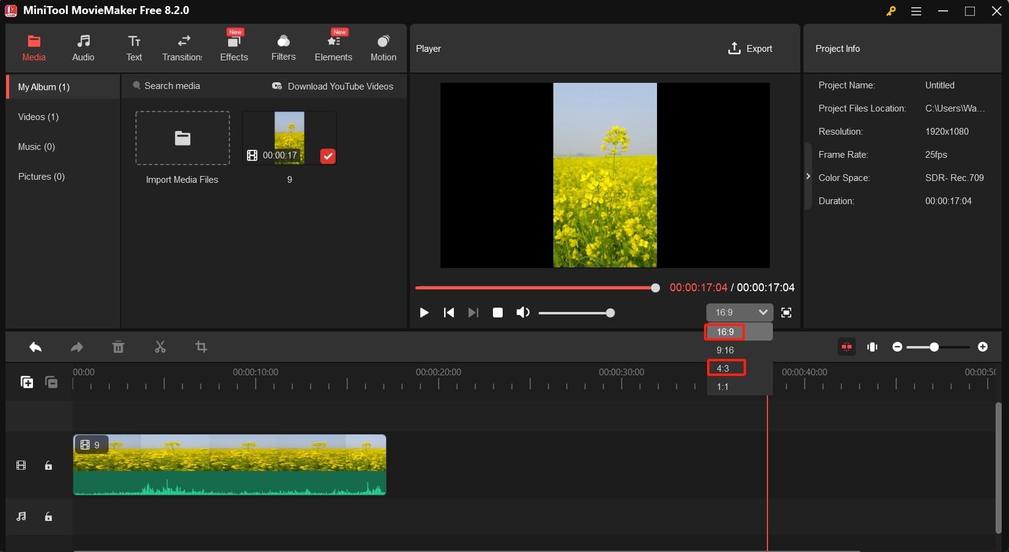Click the Color Space value SDR- Rec.709

pyautogui.click(x=954, y=178)
